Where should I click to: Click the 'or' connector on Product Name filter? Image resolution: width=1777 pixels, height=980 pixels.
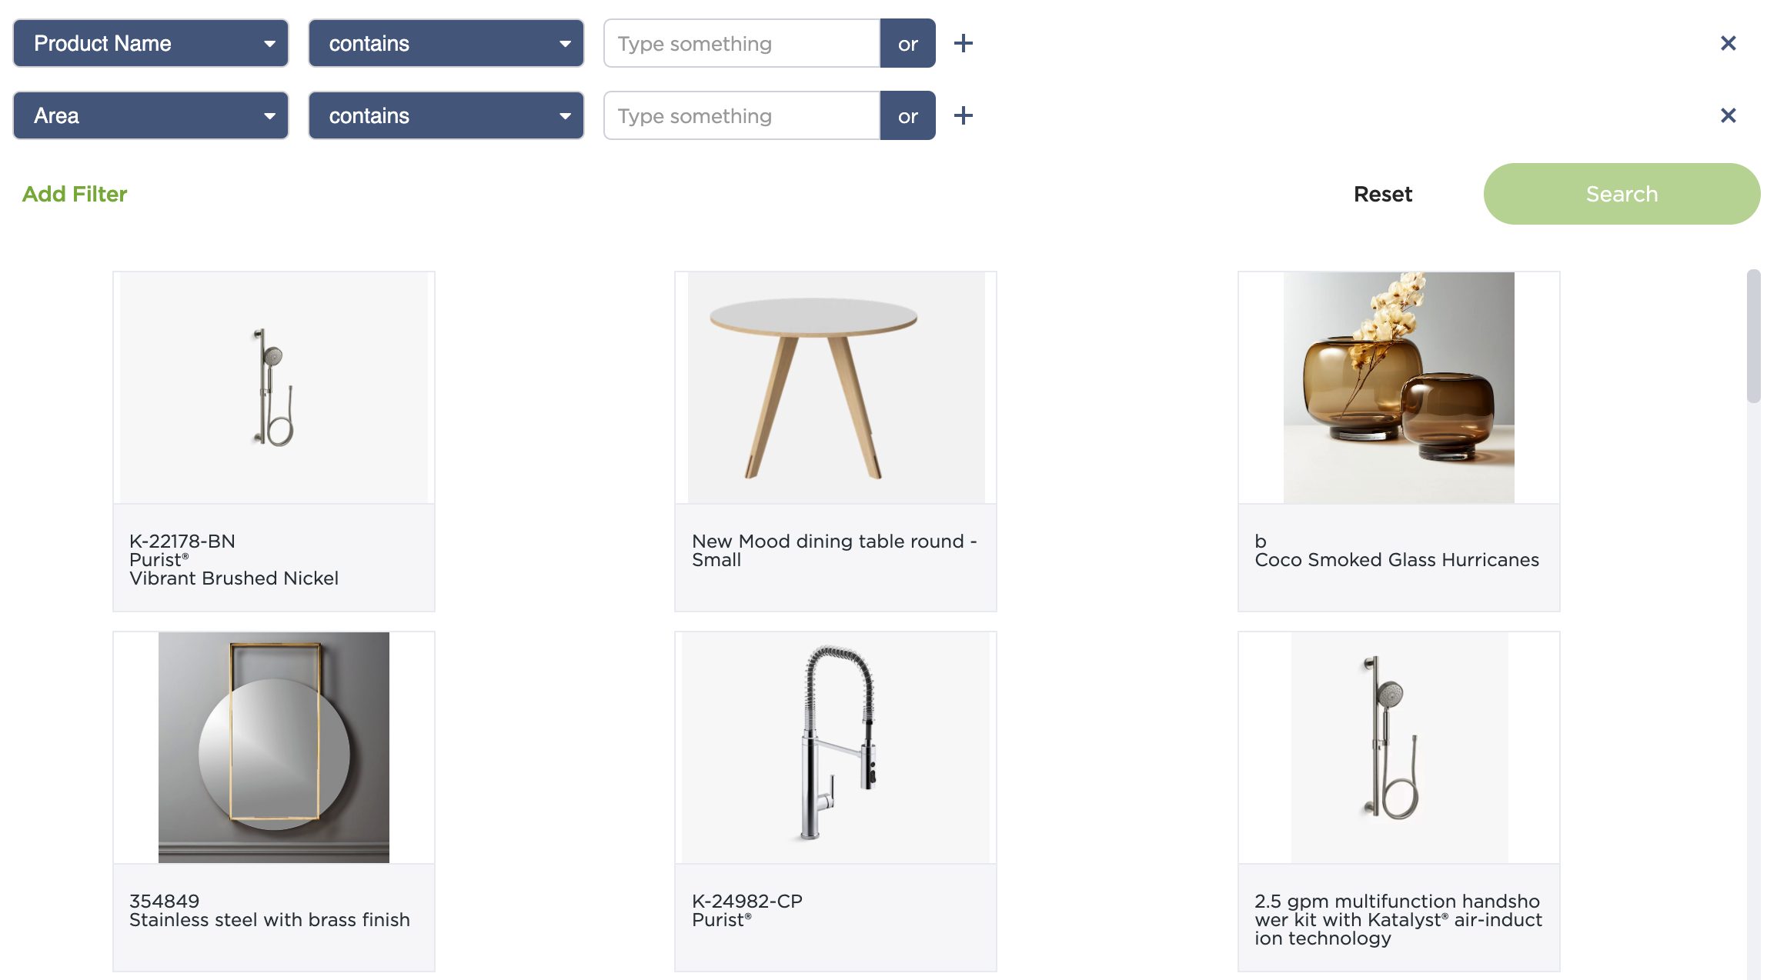click(x=907, y=43)
